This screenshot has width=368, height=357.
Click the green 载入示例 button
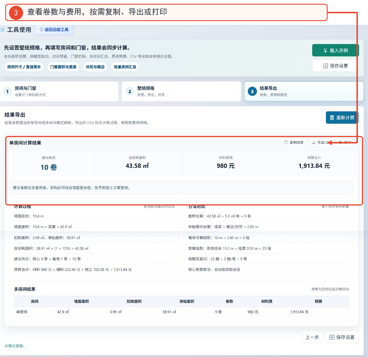[x=335, y=51]
